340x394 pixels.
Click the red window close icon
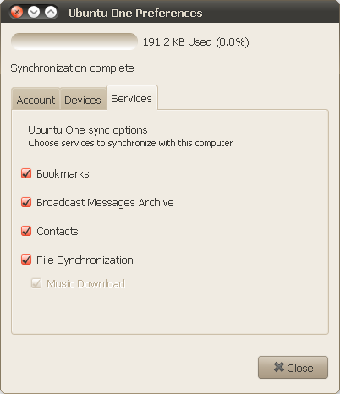click(x=17, y=13)
